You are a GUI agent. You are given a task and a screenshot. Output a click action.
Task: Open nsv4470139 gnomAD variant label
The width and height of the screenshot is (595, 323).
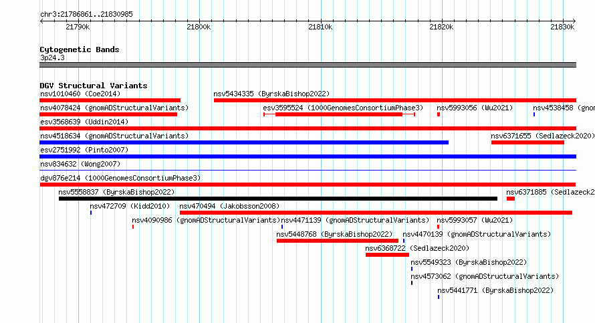477,234
